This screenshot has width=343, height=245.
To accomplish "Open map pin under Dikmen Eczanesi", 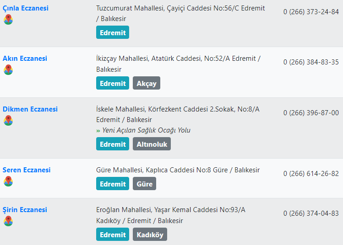I will point(8,120).
